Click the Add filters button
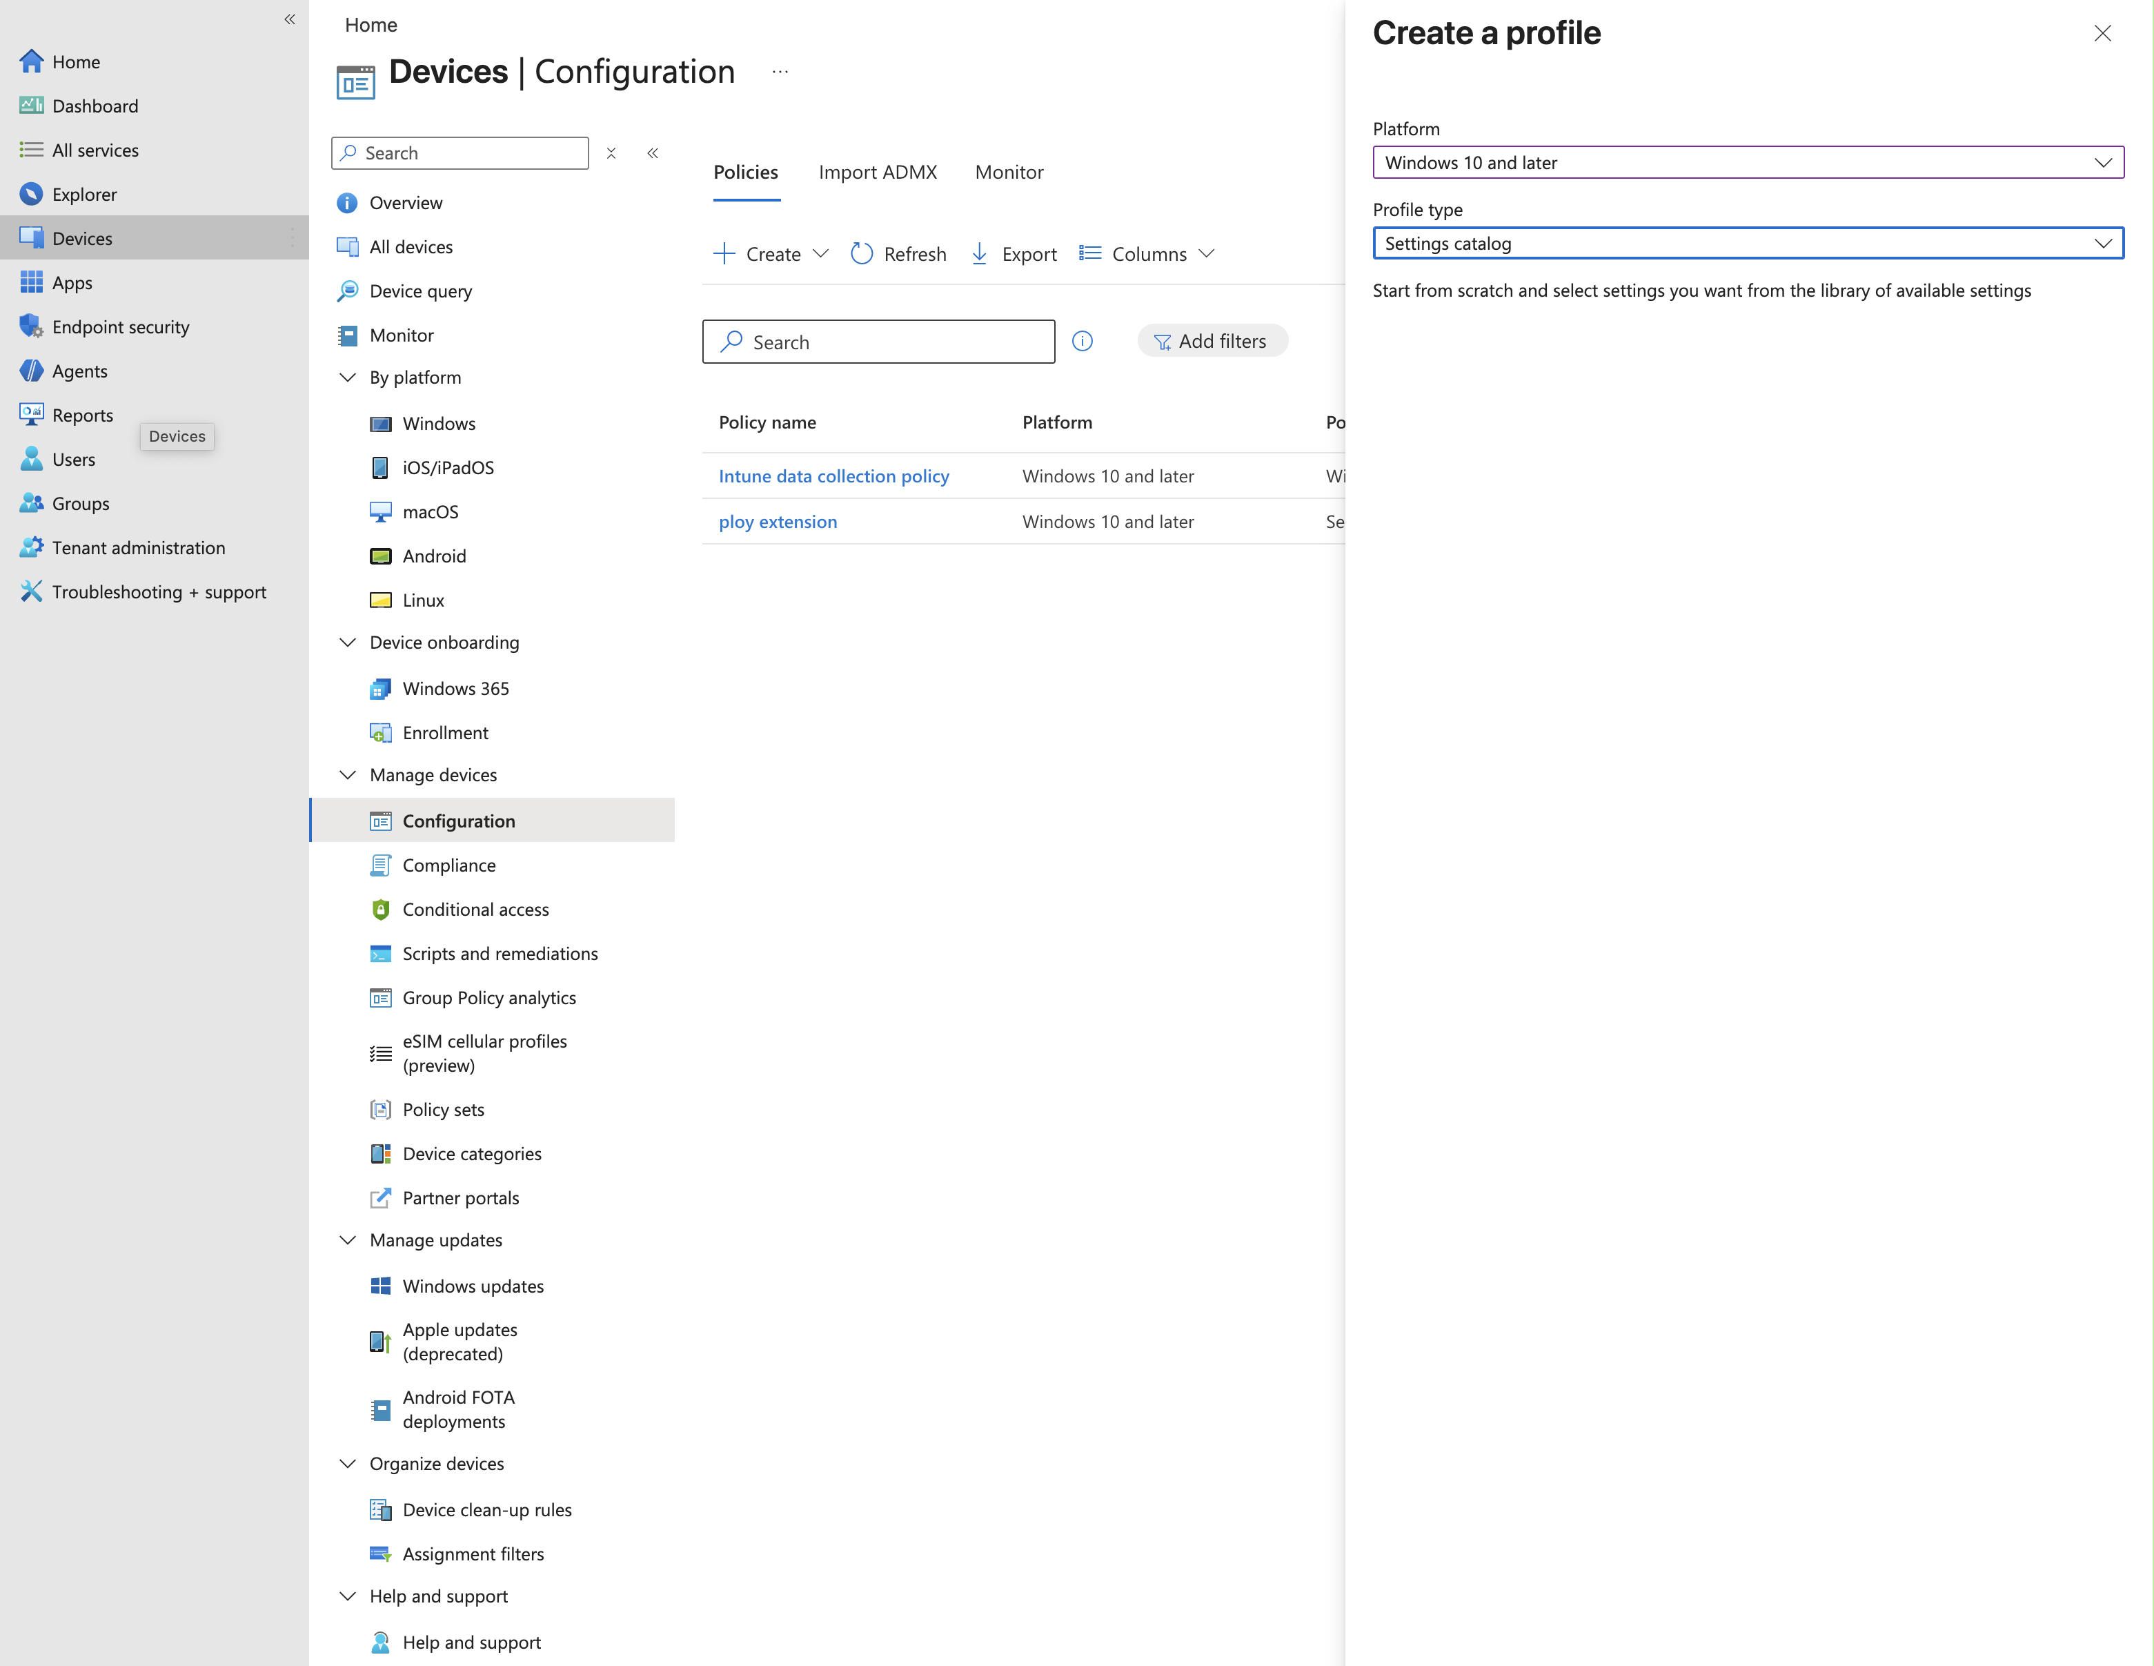 pyautogui.click(x=1212, y=340)
